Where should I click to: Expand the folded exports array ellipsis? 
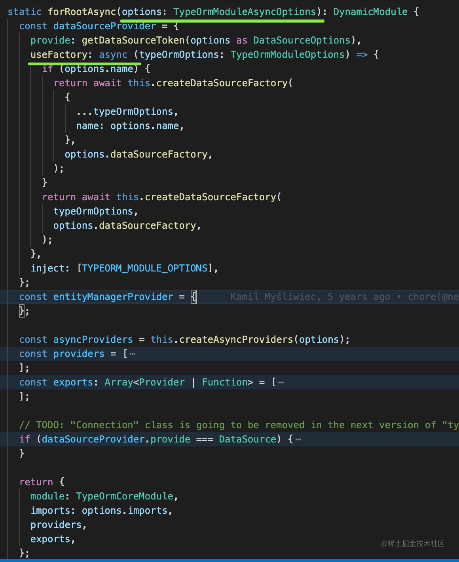tap(281, 382)
